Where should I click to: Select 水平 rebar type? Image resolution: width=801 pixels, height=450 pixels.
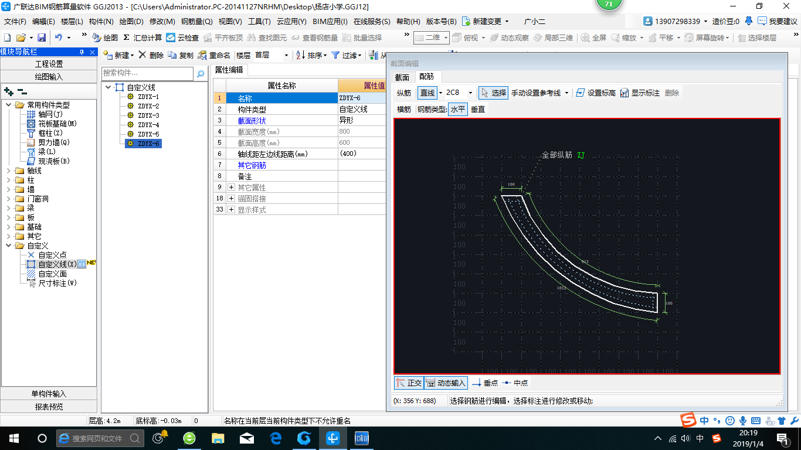[457, 109]
